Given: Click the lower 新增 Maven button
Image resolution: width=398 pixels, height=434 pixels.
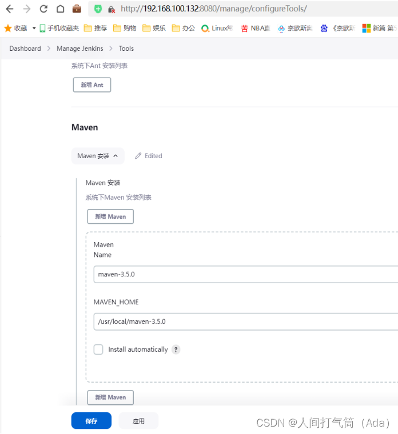Looking at the screenshot, I should tap(110, 397).
